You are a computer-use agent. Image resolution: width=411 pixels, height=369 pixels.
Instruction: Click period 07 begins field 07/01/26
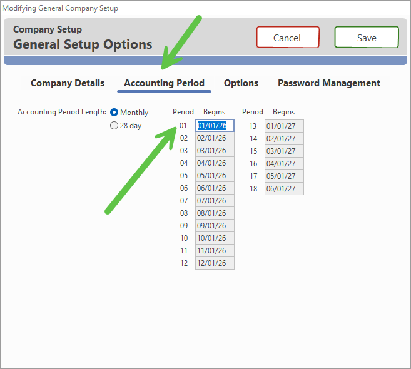point(215,201)
